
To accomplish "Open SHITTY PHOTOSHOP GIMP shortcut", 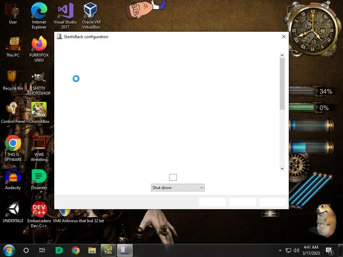I will [39, 83].
